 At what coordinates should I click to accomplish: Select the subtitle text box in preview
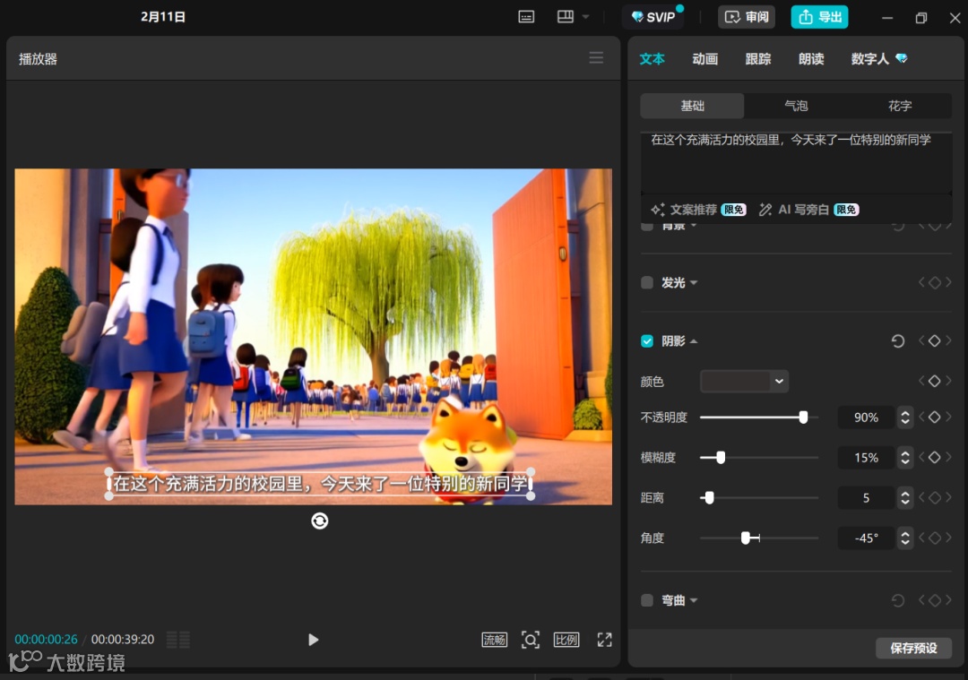(320, 484)
